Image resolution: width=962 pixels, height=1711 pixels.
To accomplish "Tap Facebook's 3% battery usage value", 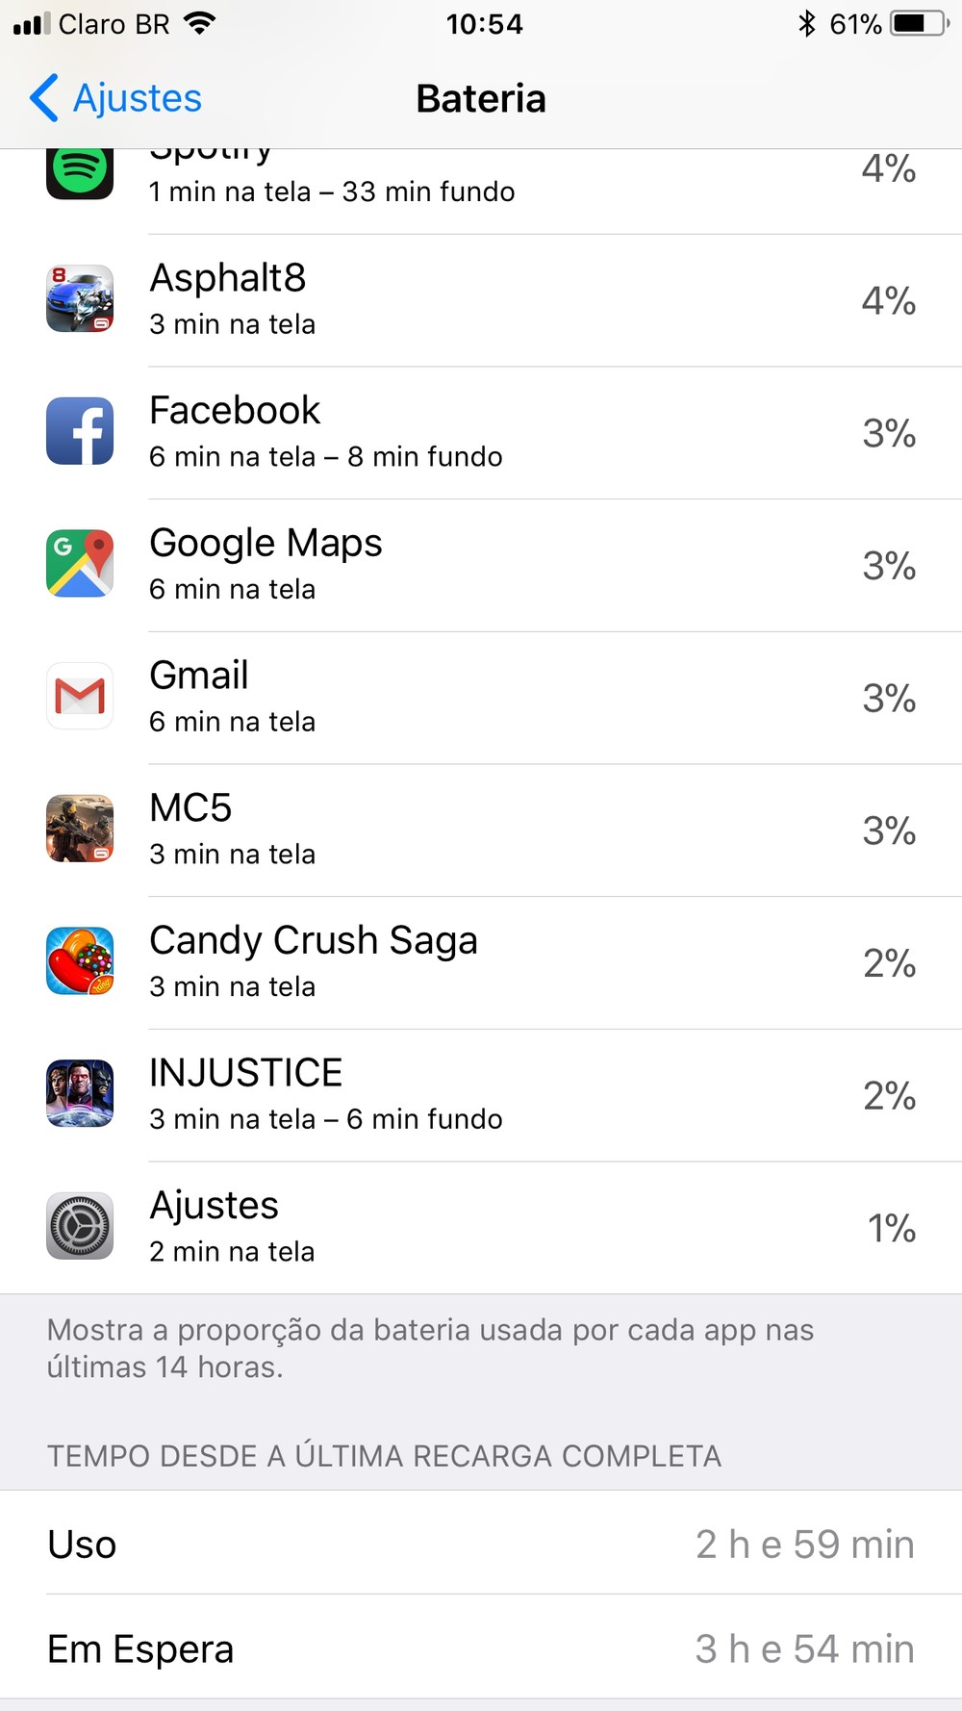I will 888,433.
